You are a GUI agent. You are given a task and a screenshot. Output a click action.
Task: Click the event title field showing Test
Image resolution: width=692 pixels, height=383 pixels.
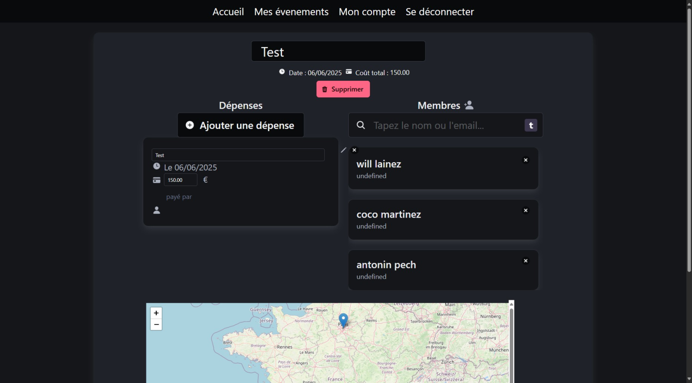pyautogui.click(x=338, y=51)
